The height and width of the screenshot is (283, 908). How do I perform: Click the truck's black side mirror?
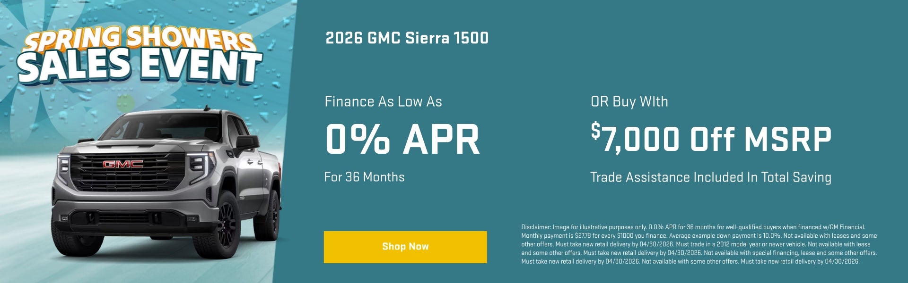(247, 141)
